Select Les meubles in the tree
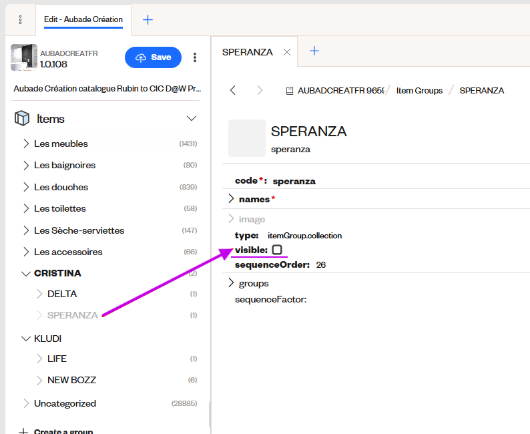This screenshot has height=434, width=530. (61, 144)
